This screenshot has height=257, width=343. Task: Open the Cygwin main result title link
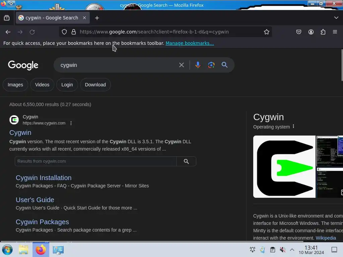click(x=20, y=133)
